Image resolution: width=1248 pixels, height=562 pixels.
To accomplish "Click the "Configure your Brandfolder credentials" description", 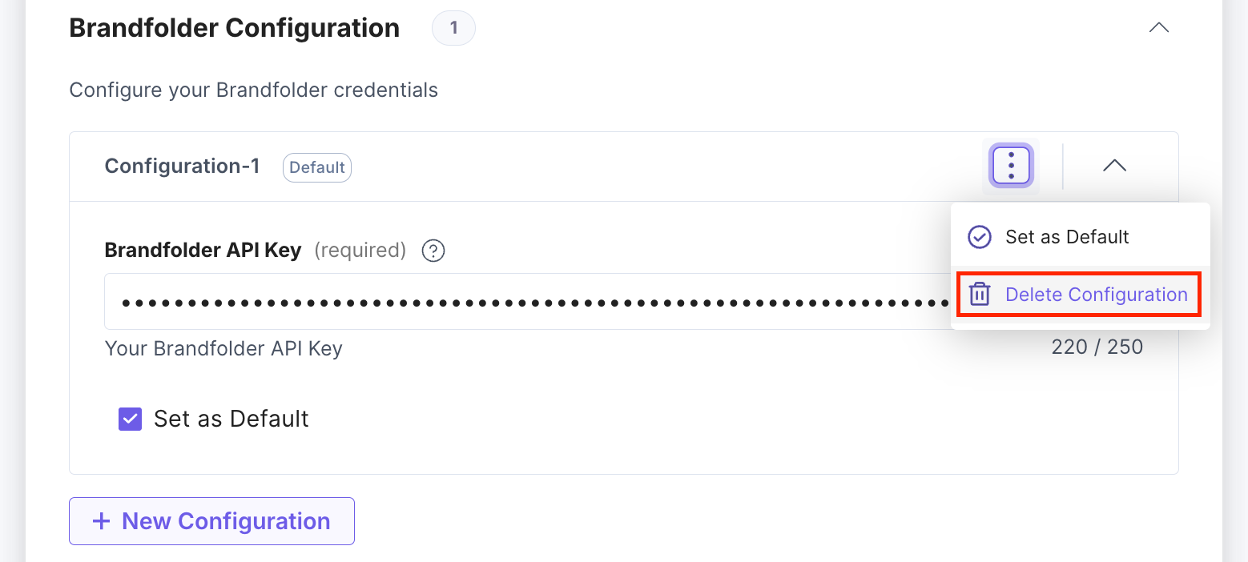I will [253, 90].
